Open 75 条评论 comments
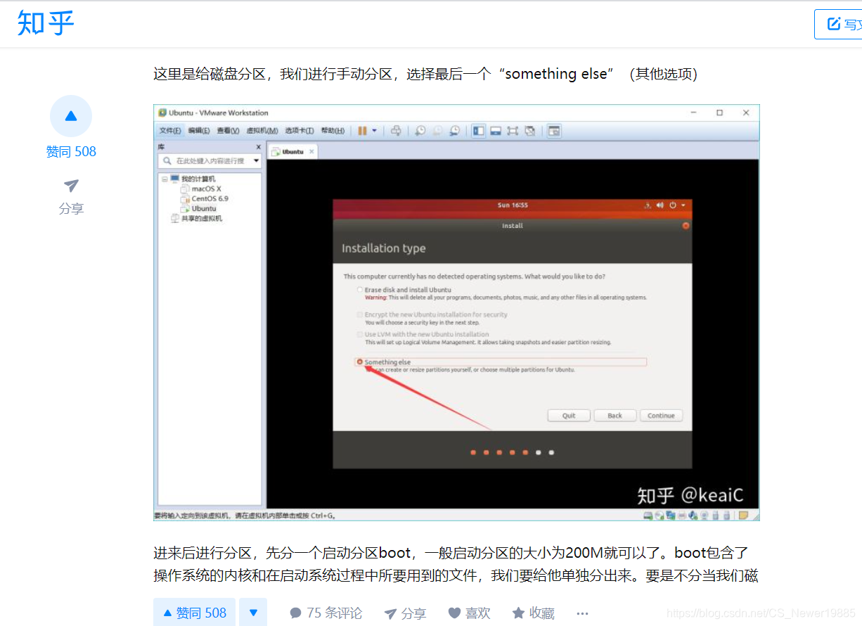The height and width of the screenshot is (626, 862). (x=326, y=613)
